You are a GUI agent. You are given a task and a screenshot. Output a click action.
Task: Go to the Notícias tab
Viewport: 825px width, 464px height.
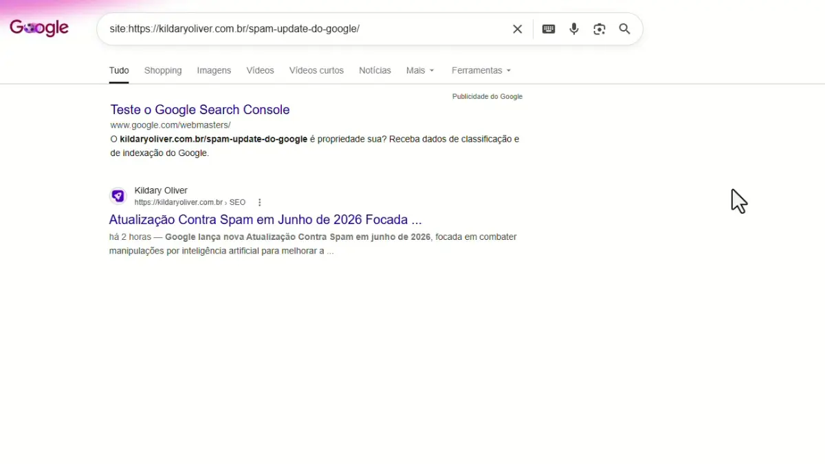(375, 70)
